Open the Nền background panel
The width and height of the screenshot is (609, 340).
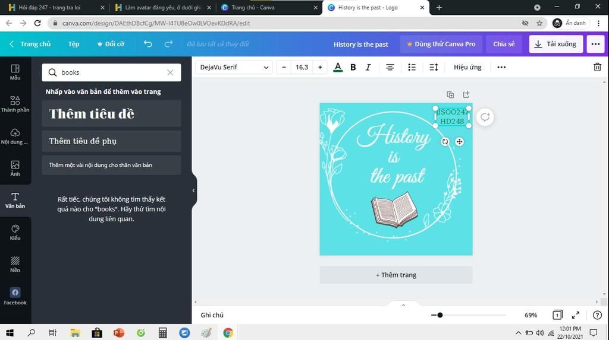pyautogui.click(x=15, y=265)
